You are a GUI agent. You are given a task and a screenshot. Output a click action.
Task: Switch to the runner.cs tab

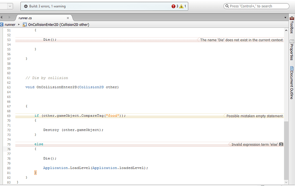click(x=27, y=18)
